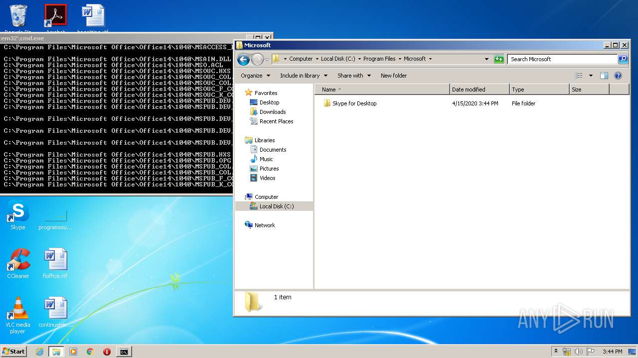Open the Music library
This screenshot has height=358, width=638.
[266, 159]
